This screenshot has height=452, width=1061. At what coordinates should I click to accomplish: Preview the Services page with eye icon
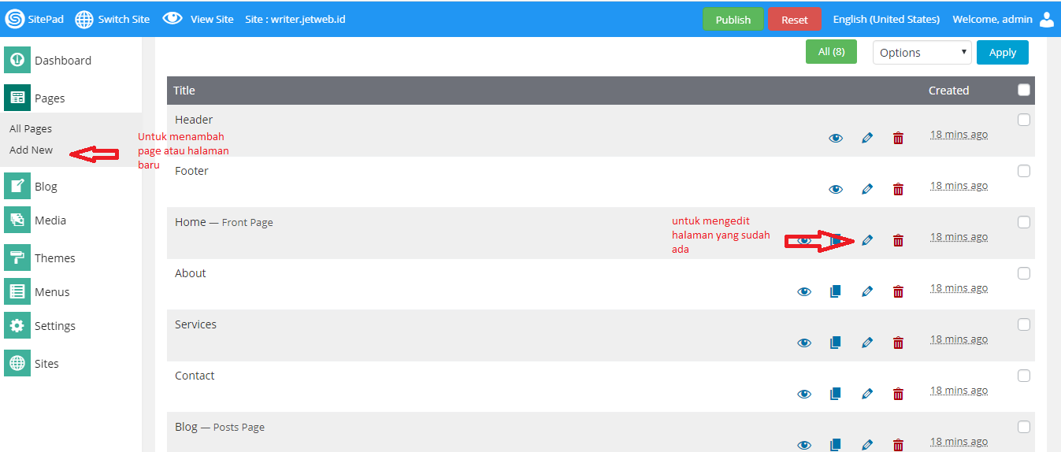point(804,343)
